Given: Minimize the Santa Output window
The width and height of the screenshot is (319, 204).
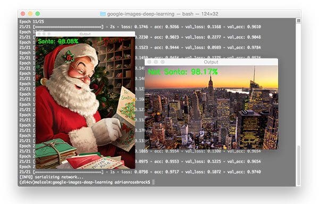Looking at the screenshot, I should click(44, 34).
